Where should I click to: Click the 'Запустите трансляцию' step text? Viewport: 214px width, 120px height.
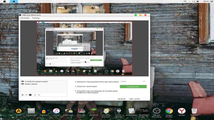(86, 86)
